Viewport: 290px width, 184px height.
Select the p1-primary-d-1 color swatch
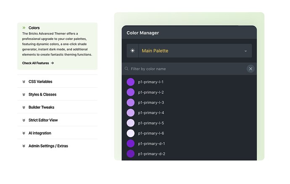[x=131, y=143]
